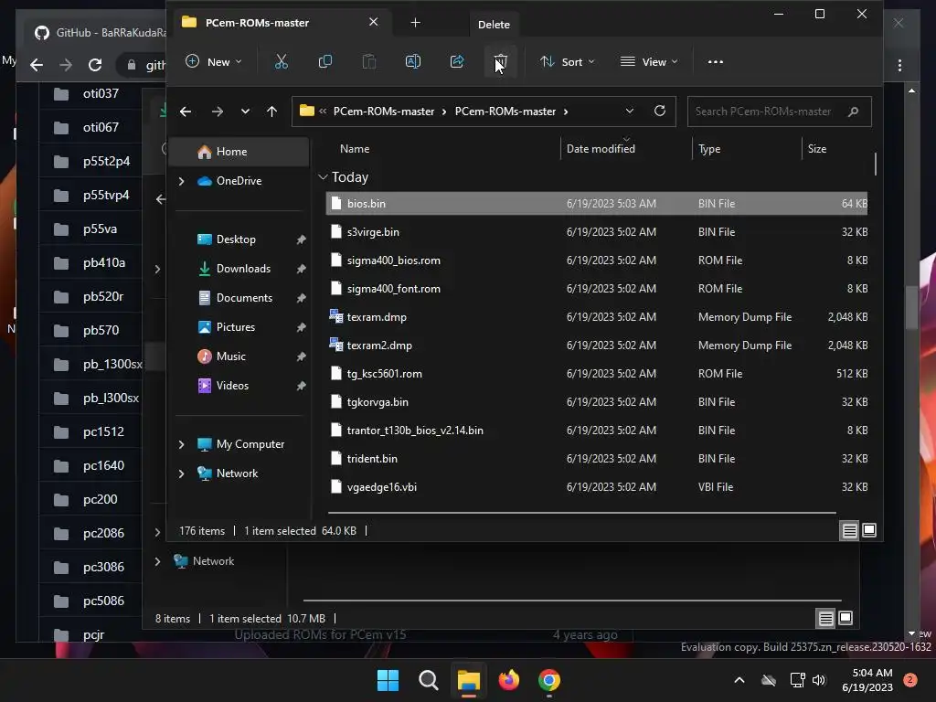Select Home in the navigation pane

[240, 152]
